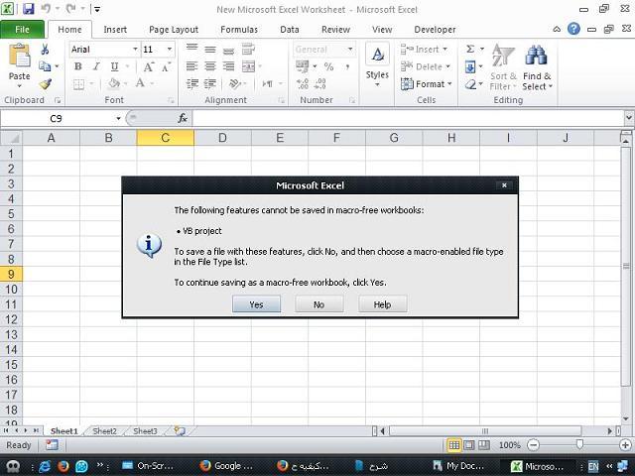
Task: Click the Borders icon in Font group
Action: pos(79,84)
